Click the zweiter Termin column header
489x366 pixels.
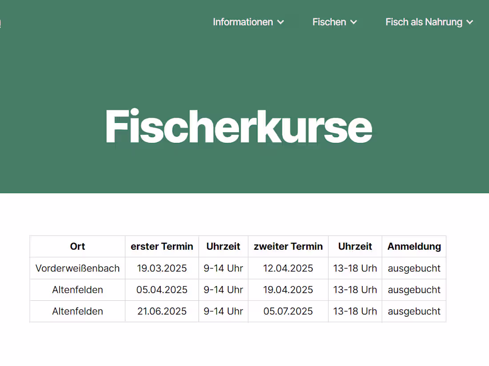click(x=288, y=247)
